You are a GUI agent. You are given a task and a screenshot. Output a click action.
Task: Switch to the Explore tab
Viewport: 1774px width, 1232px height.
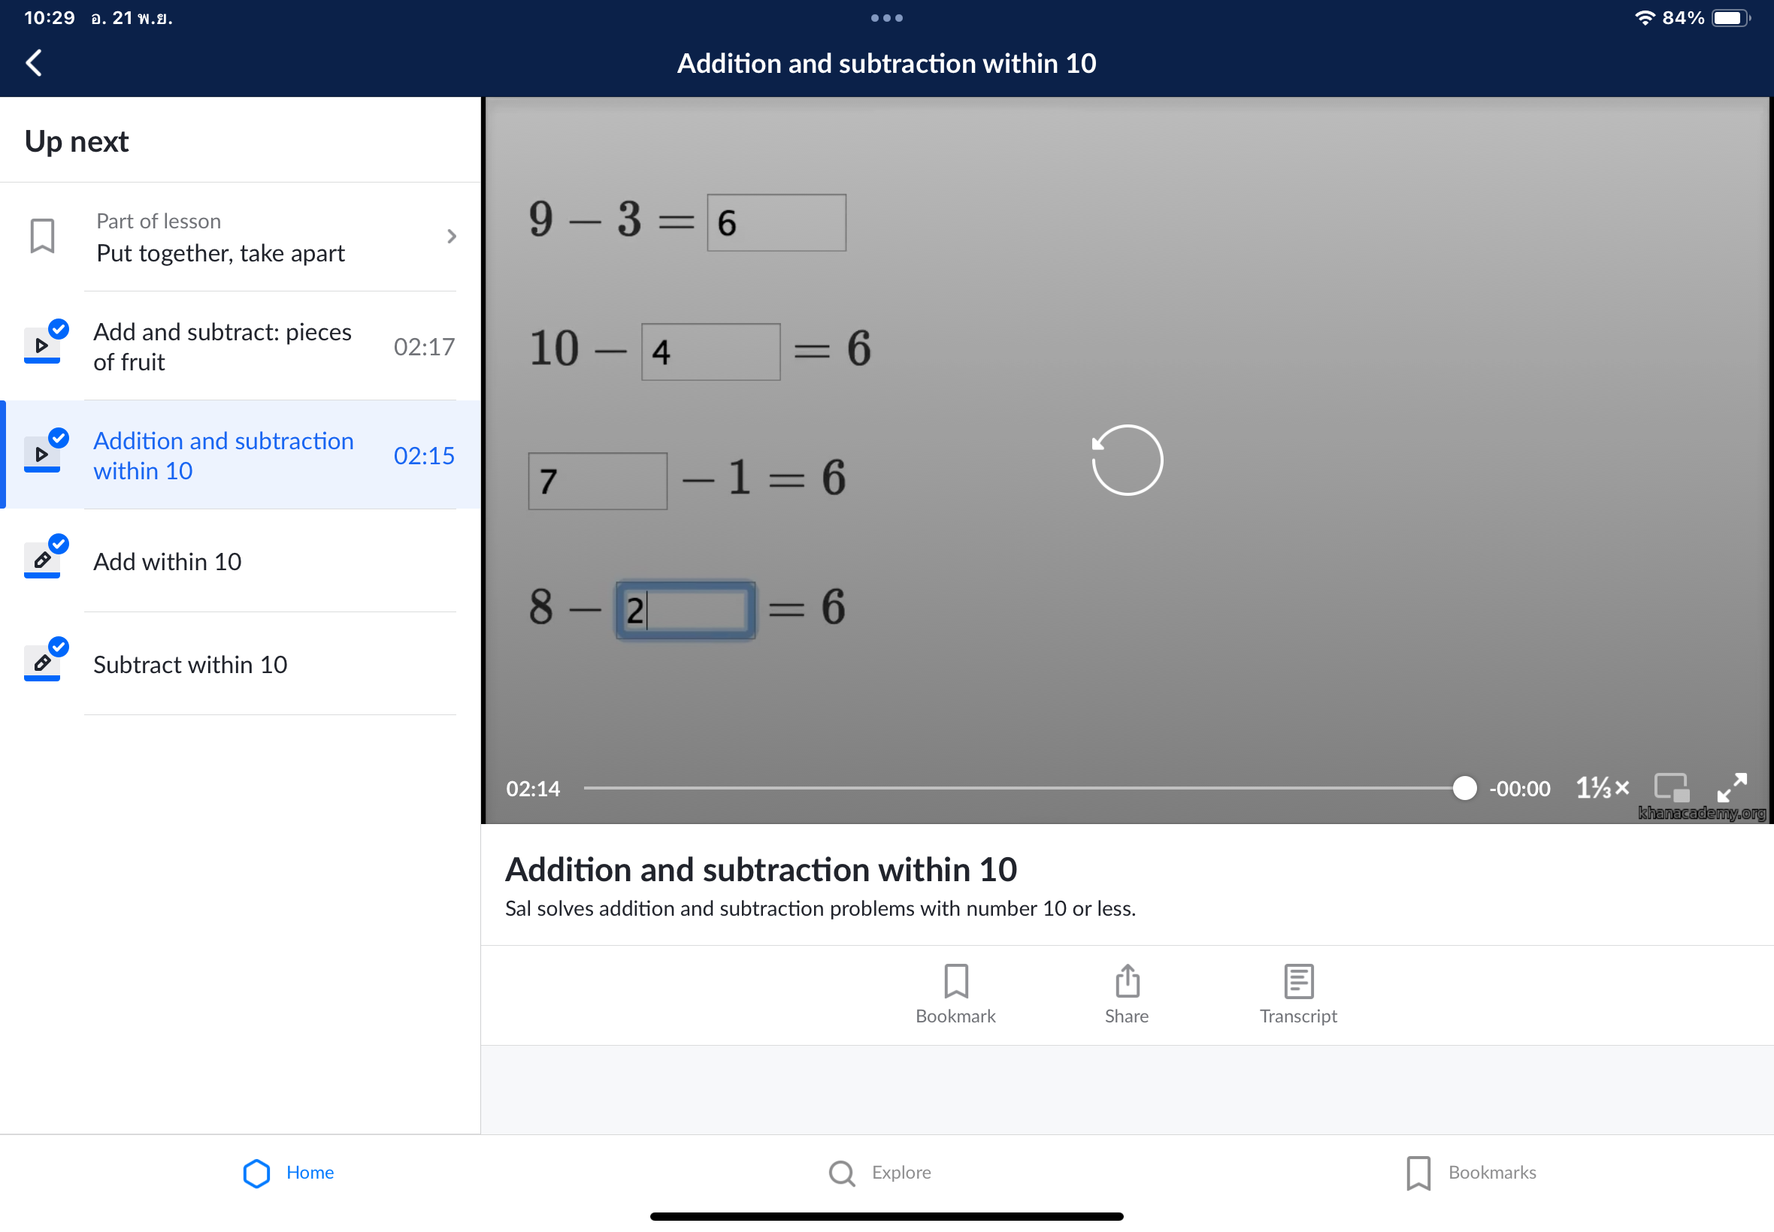point(879,1172)
